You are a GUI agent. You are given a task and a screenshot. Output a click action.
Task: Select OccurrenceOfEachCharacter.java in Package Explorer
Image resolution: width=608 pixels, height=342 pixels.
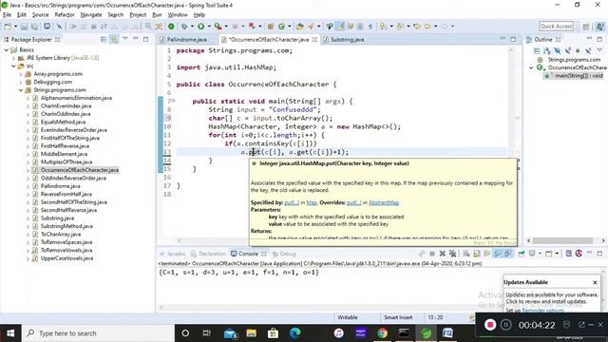point(80,170)
